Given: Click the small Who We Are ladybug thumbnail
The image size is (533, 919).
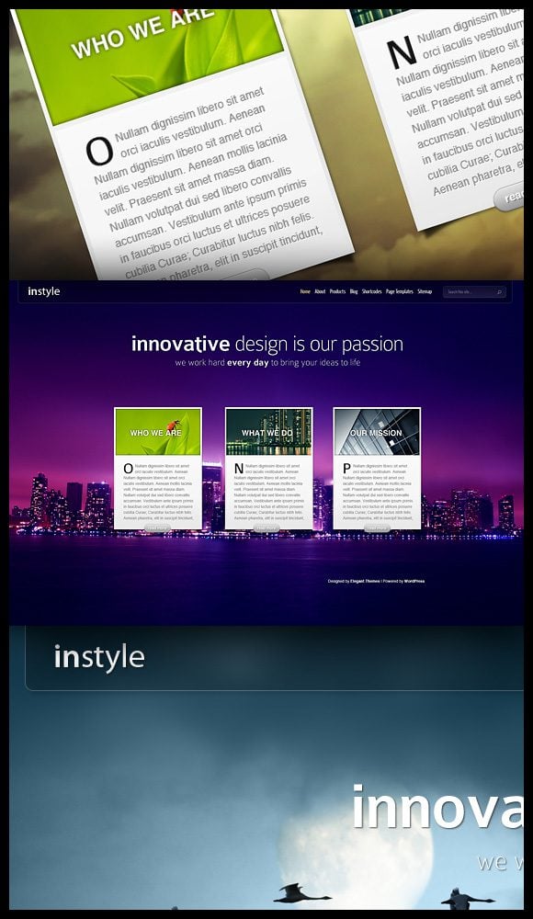Looking at the screenshot, I should [x=158, y=432].
